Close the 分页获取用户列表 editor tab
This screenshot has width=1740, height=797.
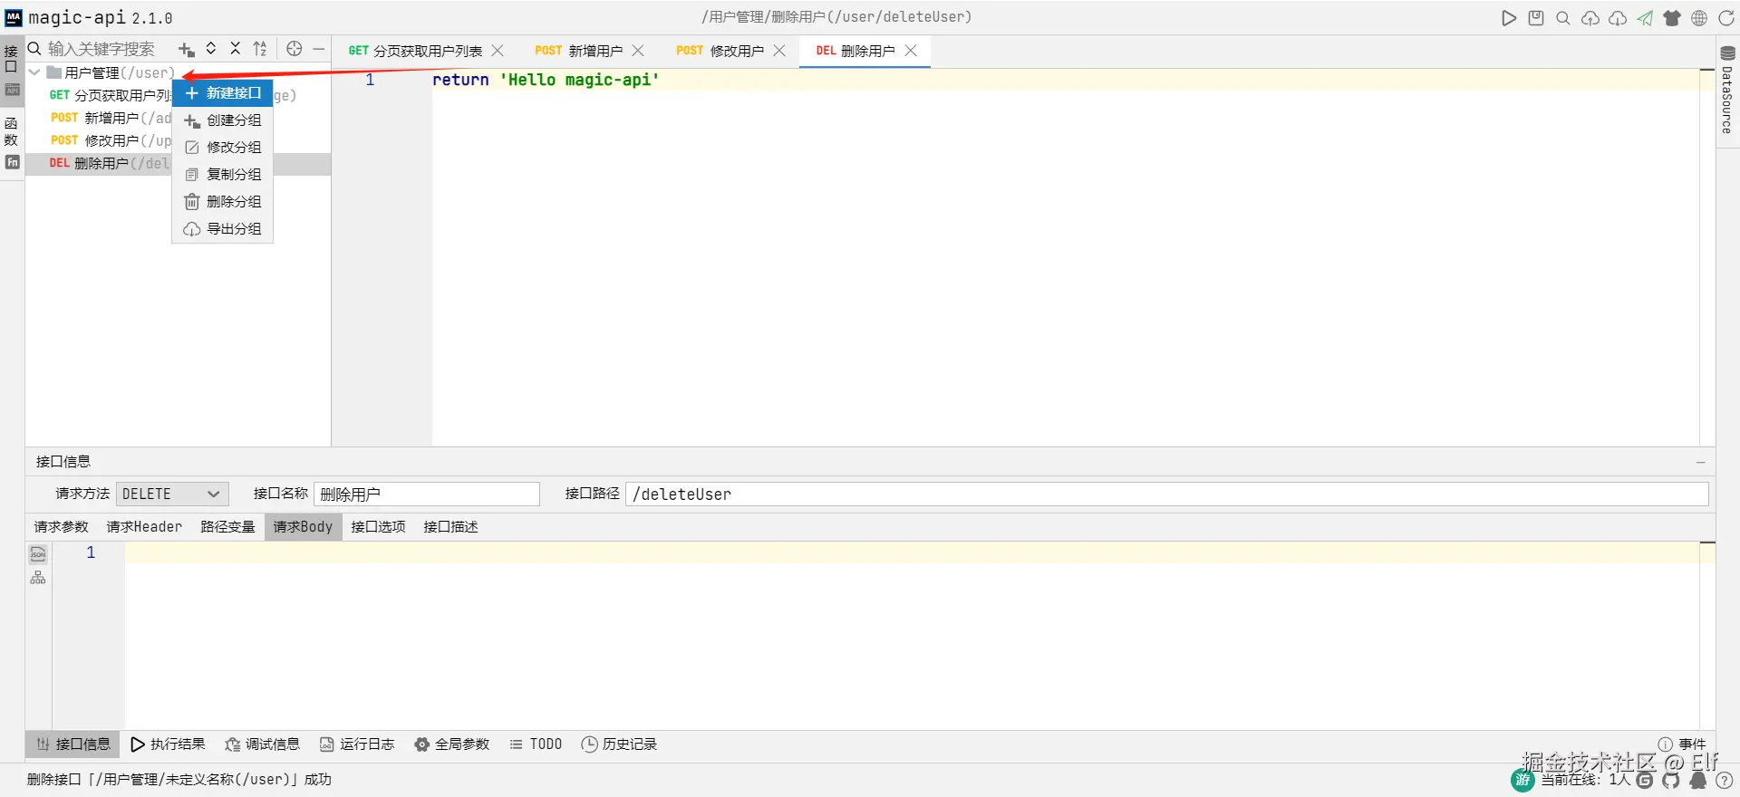[x=498, y=51]
